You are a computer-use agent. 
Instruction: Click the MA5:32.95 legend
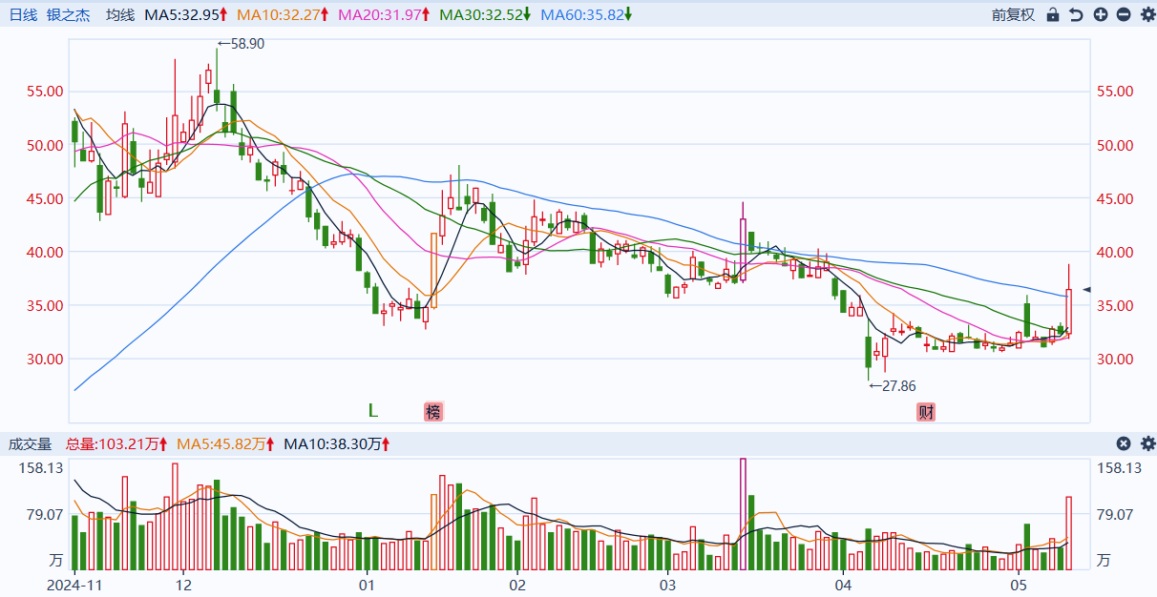pyautogui.click(x=186, y=14)
